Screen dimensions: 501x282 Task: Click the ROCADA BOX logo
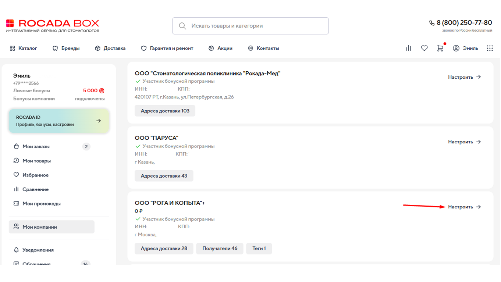tap(53, 25)
